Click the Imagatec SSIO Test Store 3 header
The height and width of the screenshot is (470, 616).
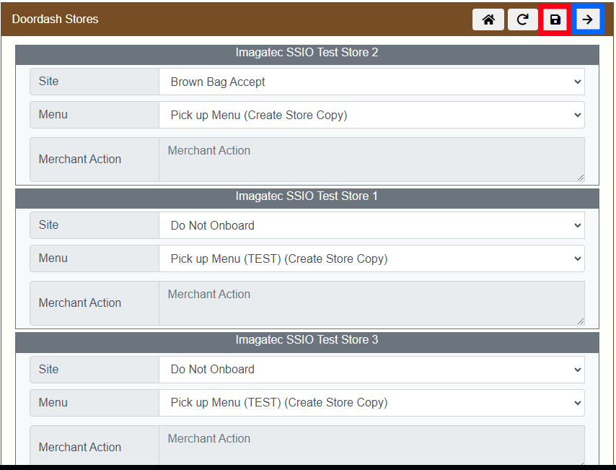307,340
